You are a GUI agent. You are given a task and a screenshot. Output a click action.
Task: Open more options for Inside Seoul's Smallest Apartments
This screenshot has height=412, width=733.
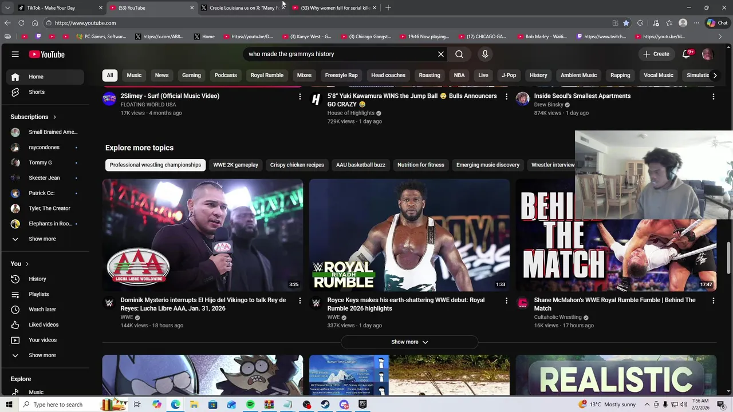pos(713,97)
